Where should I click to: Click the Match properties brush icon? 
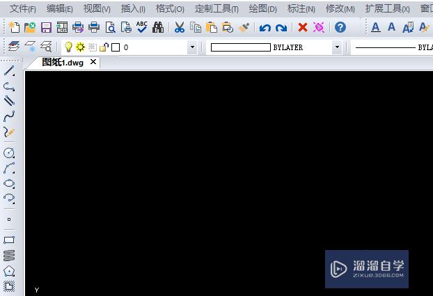coord(244,27)
